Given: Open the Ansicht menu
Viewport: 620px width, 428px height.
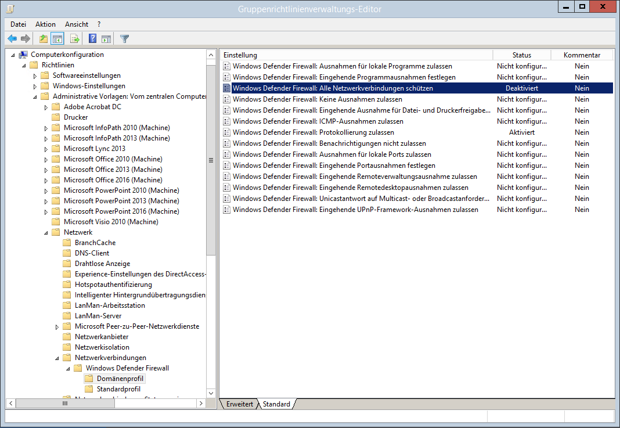Looking at the screenshot, I should click(77, 24).
